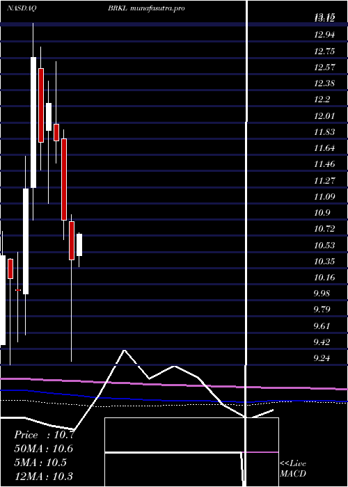Select the 12.57 price axis label
The height and width of the screenshot is (487, 348).
pyautogui.click(x=324, y=67)
